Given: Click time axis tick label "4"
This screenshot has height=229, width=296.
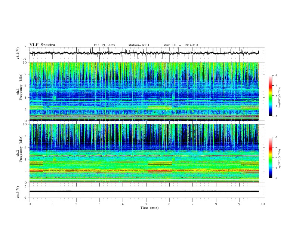Looking at the screenshot, I should click(123, 204).
